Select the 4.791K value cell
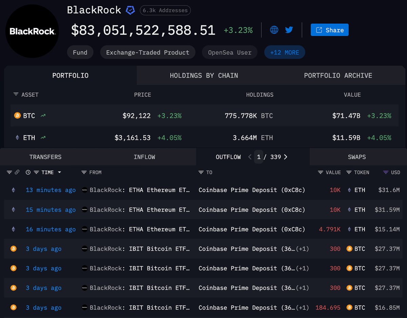407x318 pixels. (330, 229)
